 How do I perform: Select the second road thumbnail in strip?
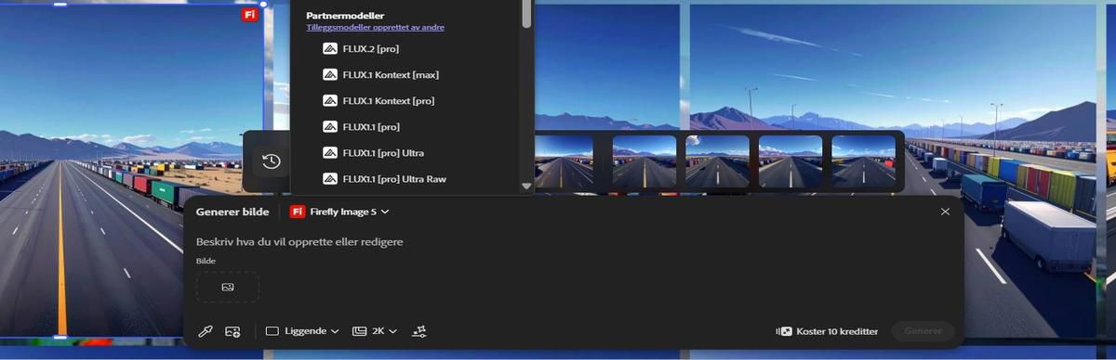coord(644,161)
